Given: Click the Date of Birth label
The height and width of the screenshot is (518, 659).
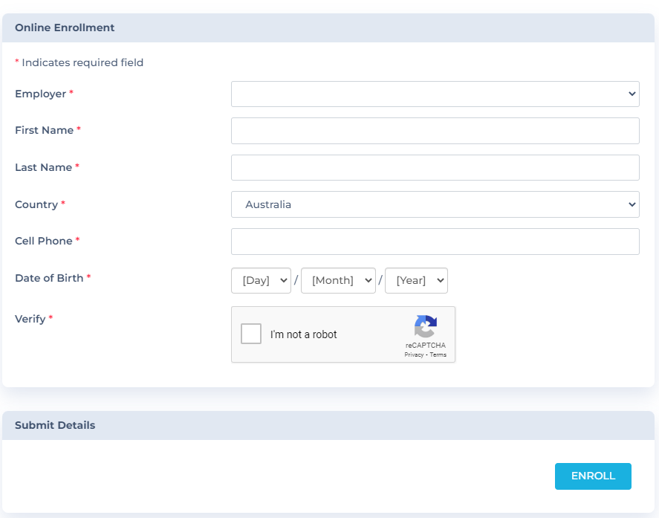Looking at the screenshot, I should coord(49,278).
